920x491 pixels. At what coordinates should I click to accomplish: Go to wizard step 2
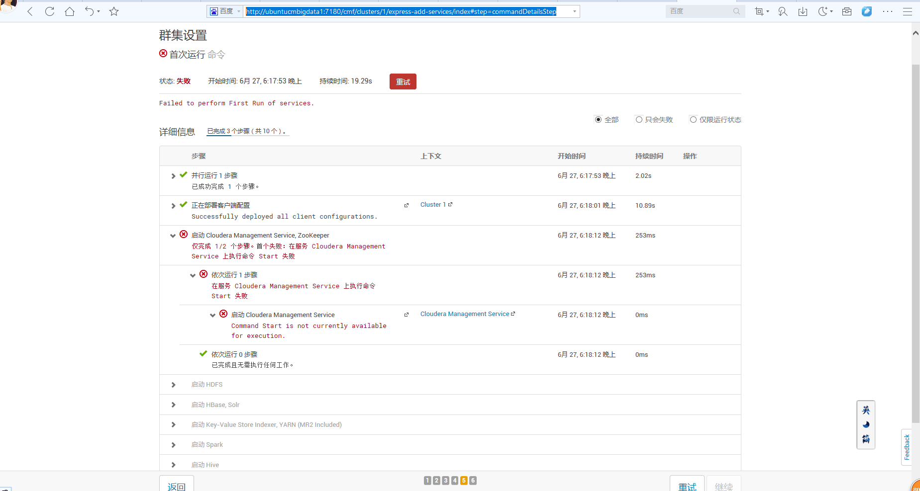(436, 481)
